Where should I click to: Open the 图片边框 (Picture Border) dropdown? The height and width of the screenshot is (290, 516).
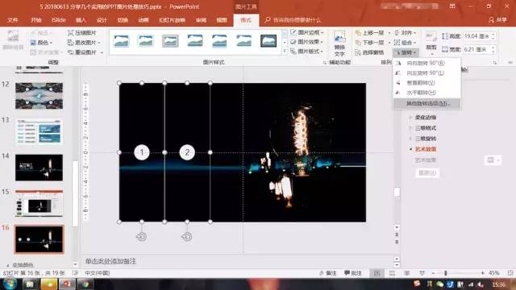click(x=307, y=32)
